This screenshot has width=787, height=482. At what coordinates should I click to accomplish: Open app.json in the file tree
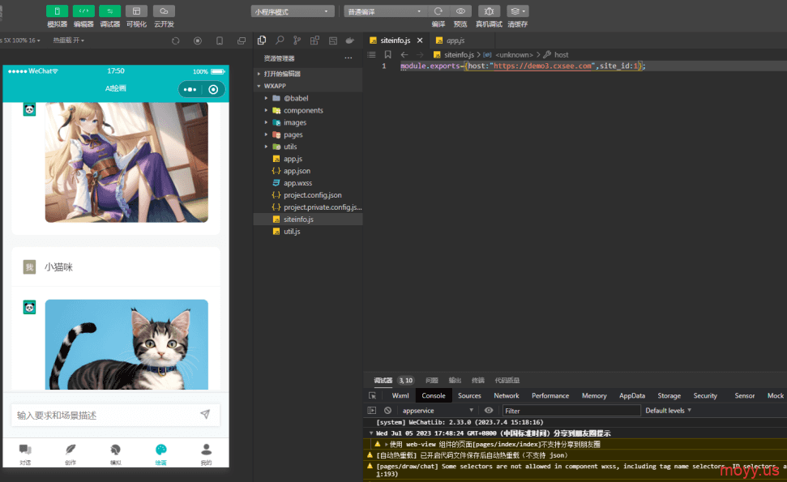(308, 171)
